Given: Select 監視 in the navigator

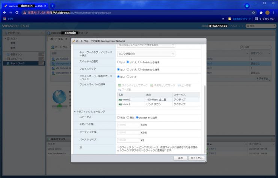Looking at the screenshot, I should 13,48.
